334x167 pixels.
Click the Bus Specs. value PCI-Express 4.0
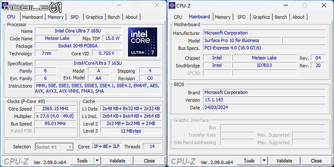click(x=264, y=48)
